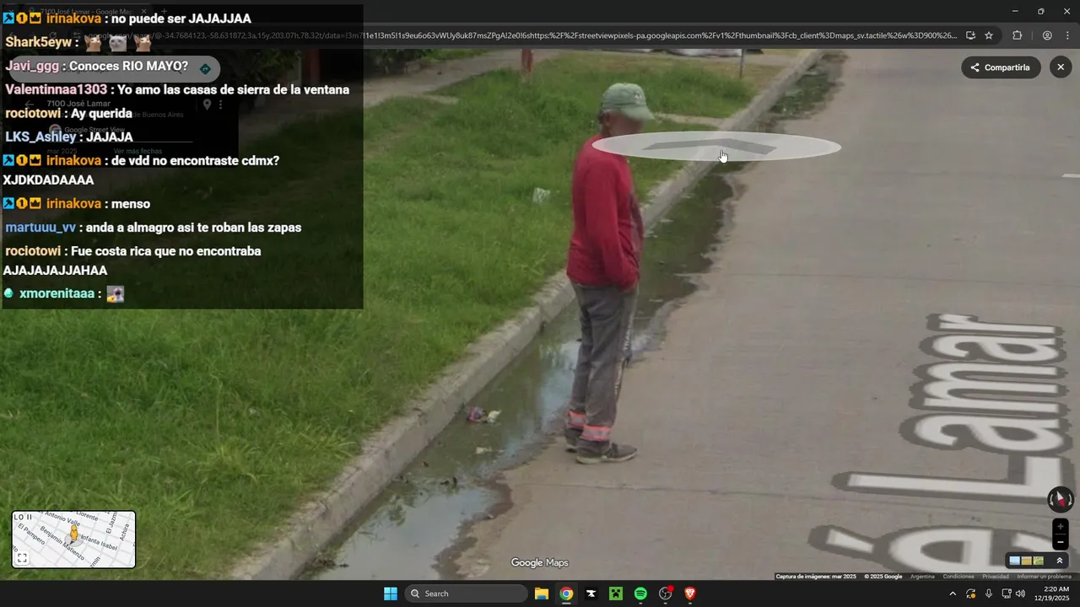Image resolution: width=1080 pixels, height=607 pixels.
Task: Click the Google Maps directions icon
Action: pyautogui.click(x=205, y=69)
